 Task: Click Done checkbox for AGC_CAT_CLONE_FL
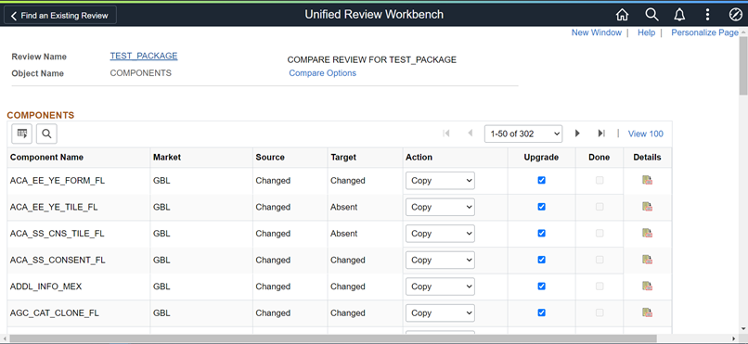(x=600, y=312)
